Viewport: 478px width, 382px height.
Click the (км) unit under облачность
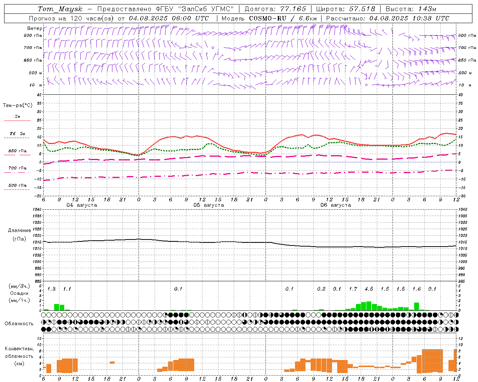(19, 363)
